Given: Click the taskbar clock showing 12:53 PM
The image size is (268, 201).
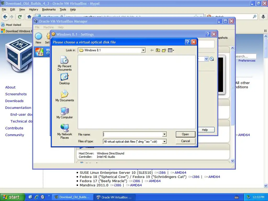Looking at the screenshot, I should 258,197.
